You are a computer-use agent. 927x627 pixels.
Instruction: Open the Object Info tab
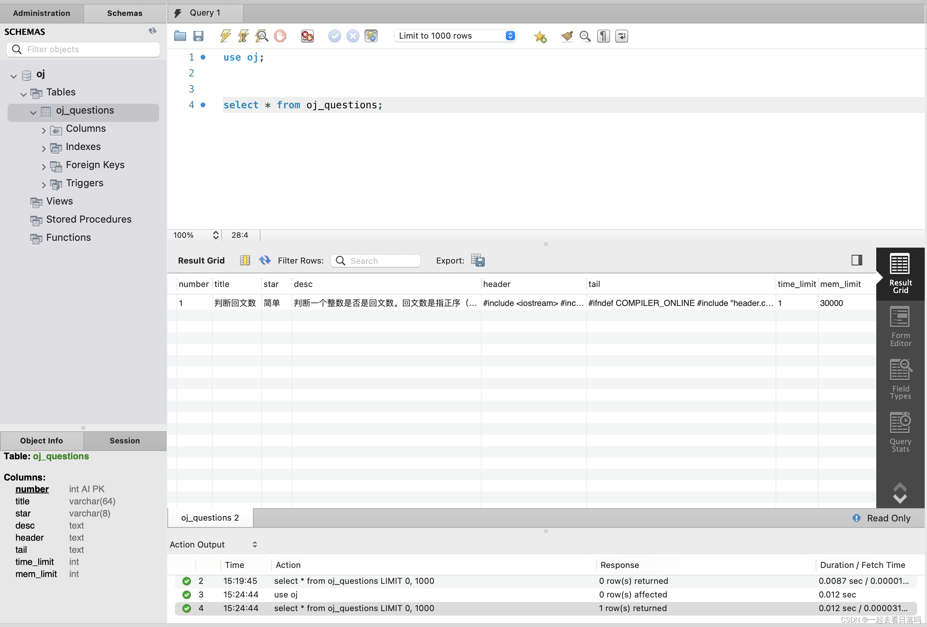point(42,440)
